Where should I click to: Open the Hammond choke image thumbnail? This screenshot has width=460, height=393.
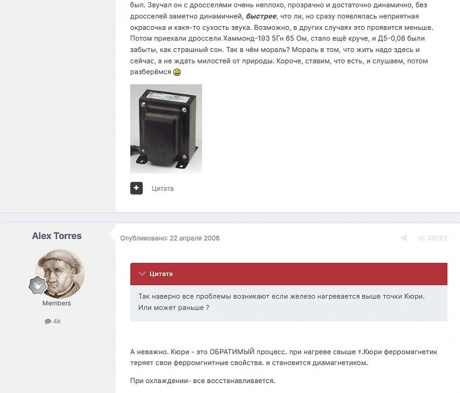(x=166, y=129)
